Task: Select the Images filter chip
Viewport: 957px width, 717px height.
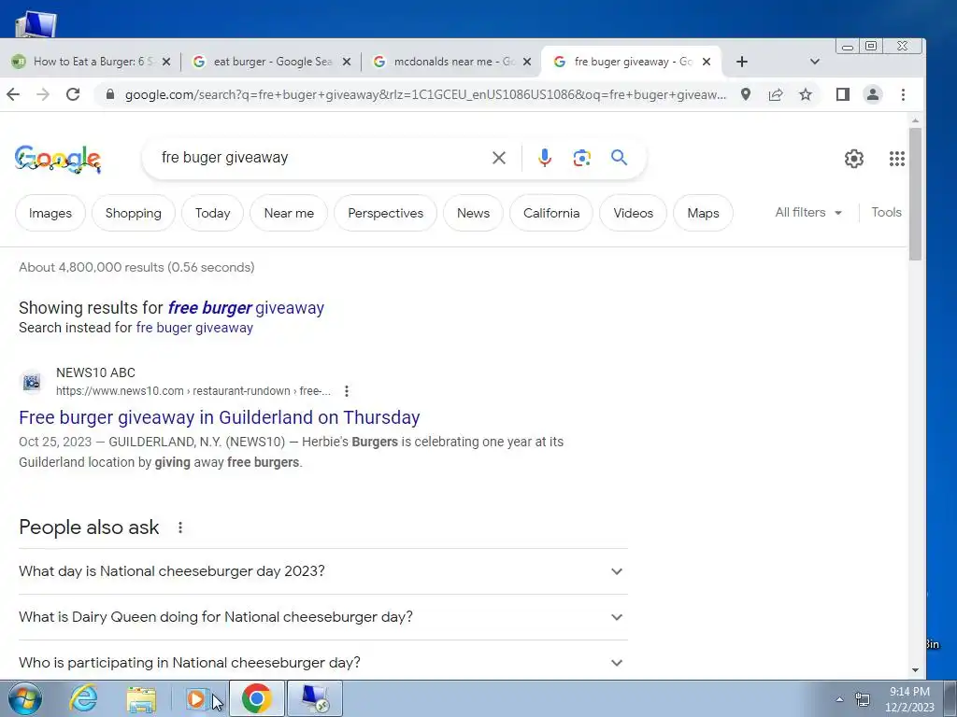Action: click(x=50, y=213)
